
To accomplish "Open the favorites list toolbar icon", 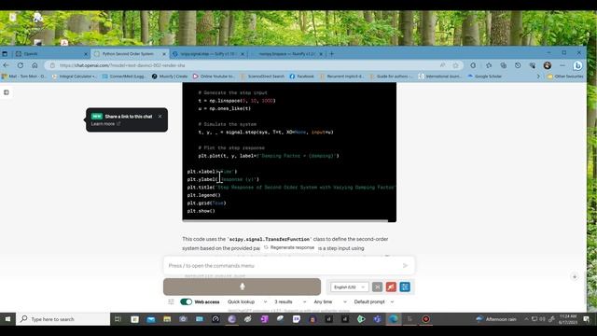I will [489, 65].
